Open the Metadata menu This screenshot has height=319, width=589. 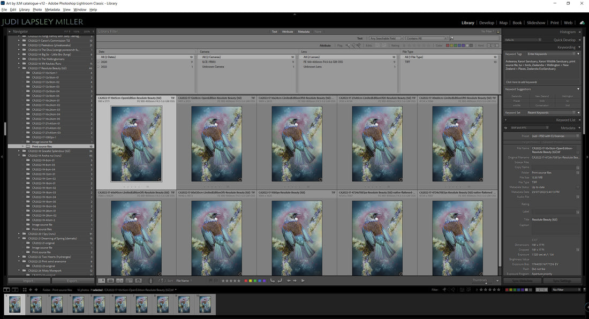[52, 10]
